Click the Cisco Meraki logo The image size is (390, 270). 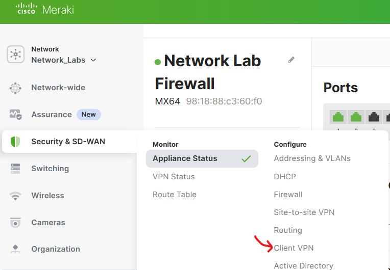coord(45,9)
